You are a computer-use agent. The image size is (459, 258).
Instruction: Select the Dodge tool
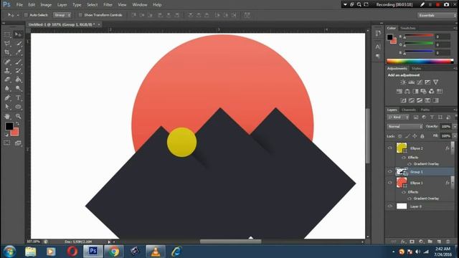click(18, 88)
